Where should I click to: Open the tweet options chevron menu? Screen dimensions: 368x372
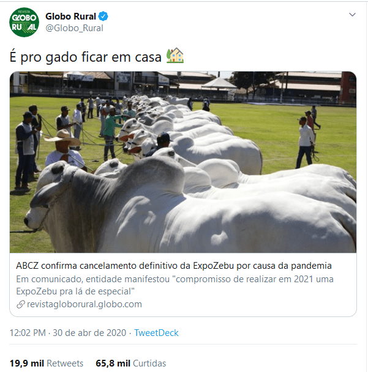pos(352,15)
